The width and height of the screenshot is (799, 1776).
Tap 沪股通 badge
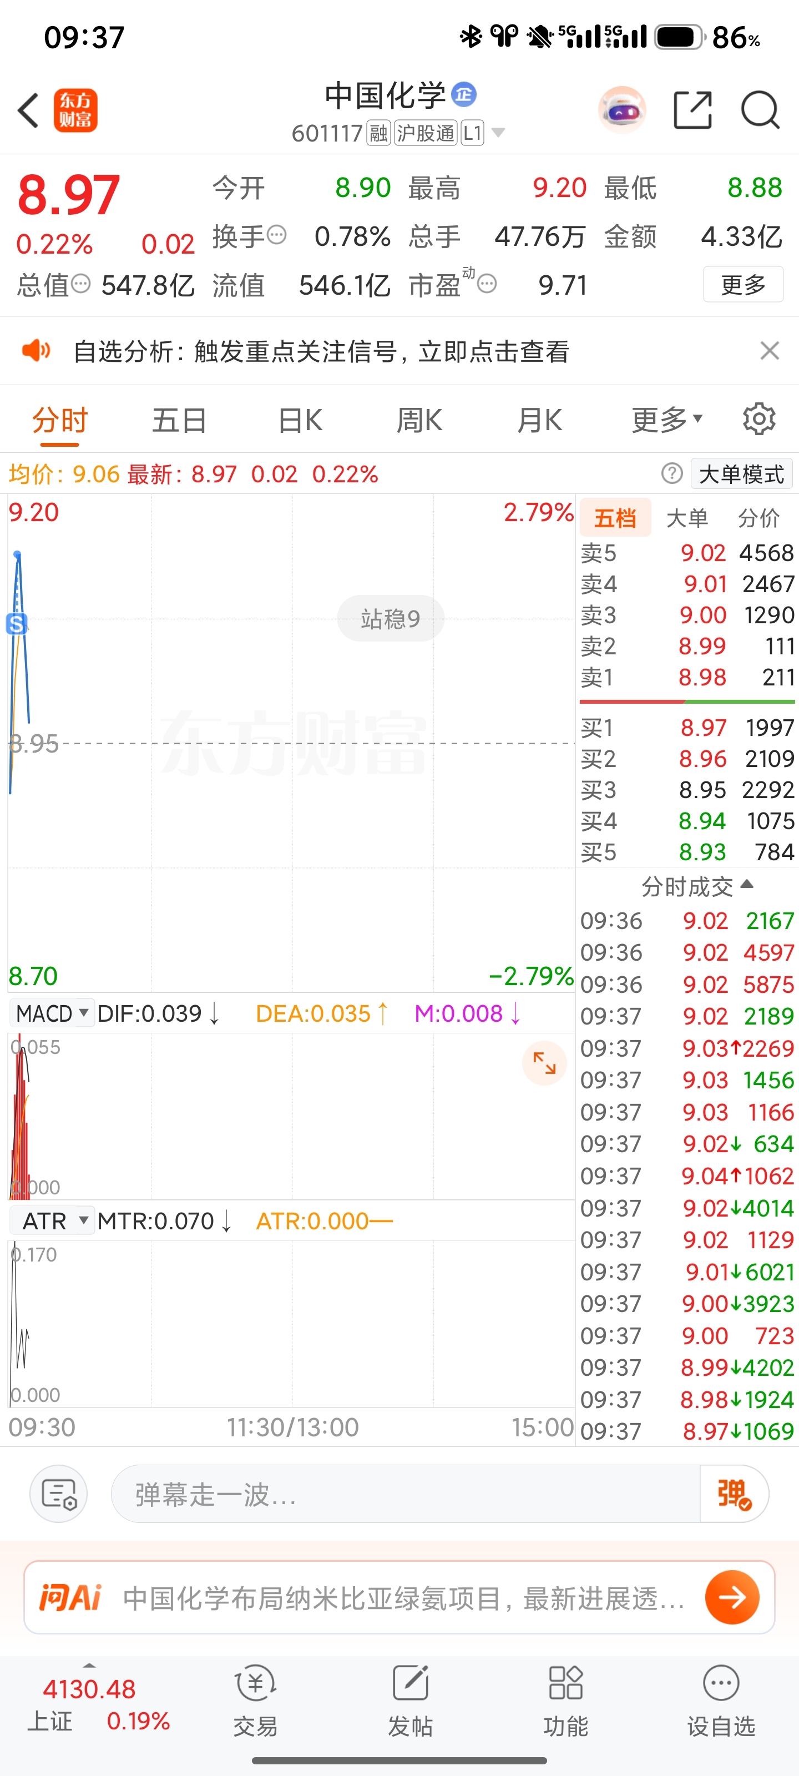tap(426, 133)
